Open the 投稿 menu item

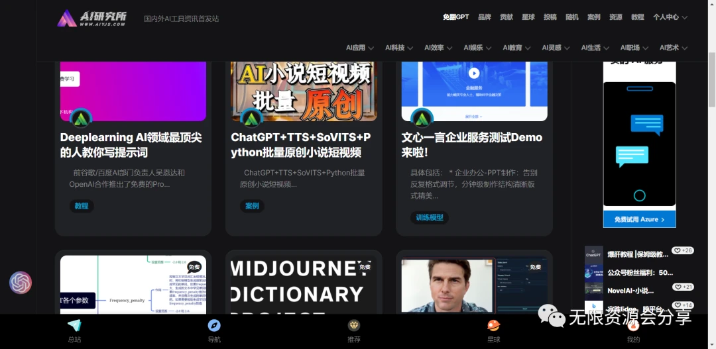[x=550, y=17]
